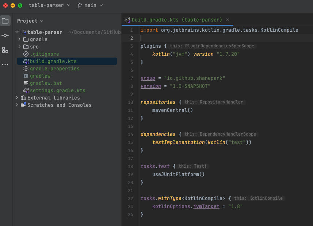The height and width of the screenshot is (226, 313).
Task: Expand the gradle folder
Action: tap(19, 39)
